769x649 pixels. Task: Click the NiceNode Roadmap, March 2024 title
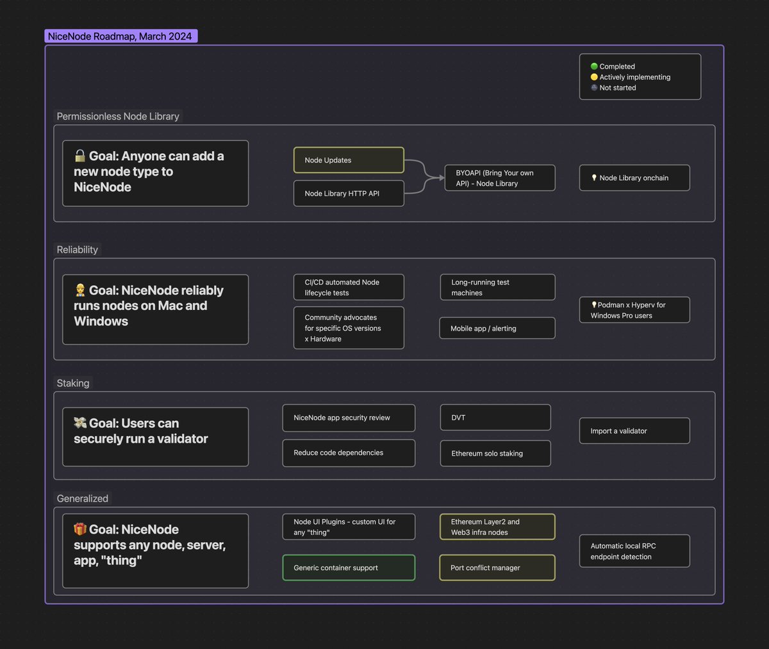click(120, 36)
